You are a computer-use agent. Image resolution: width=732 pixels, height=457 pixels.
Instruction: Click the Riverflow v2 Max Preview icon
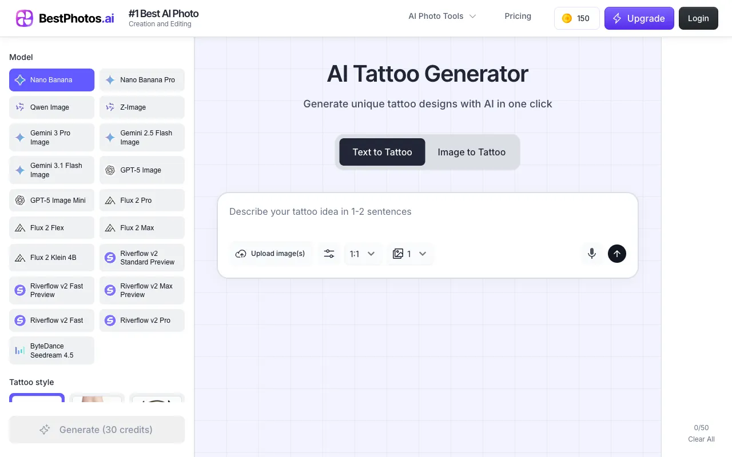(110, 290)
